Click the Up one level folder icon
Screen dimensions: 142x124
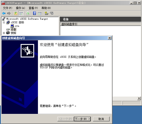coord(16,13)
